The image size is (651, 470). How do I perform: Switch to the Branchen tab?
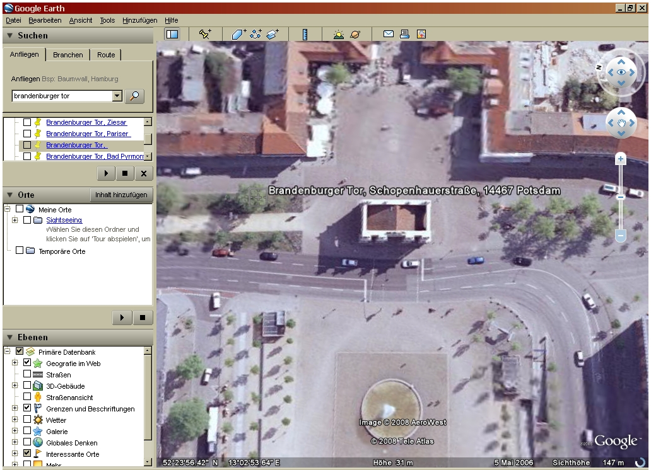point(68,55)
